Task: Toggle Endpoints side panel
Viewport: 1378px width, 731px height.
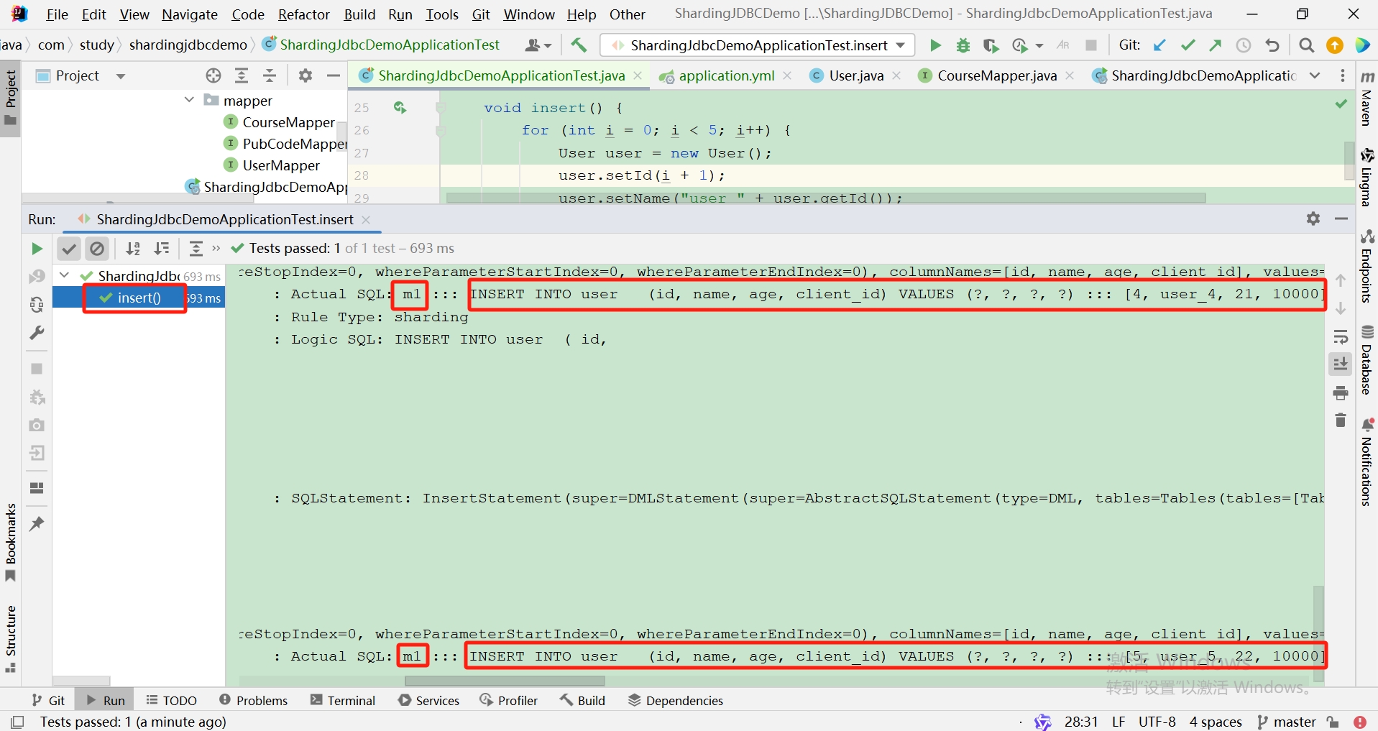Action: point(1367,266)
